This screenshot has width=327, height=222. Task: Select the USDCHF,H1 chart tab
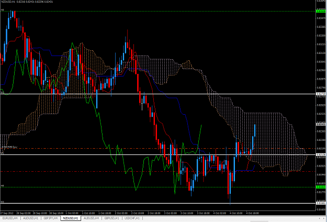(132, 218)
